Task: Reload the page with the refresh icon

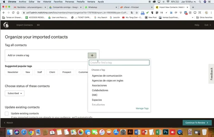Action: 13,13
